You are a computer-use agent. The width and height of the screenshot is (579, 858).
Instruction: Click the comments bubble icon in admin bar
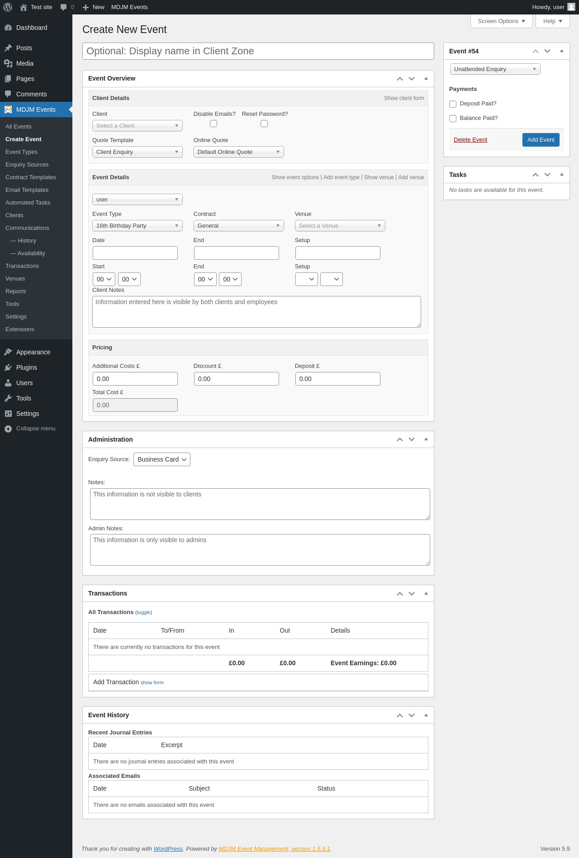[x=64, y=7]
